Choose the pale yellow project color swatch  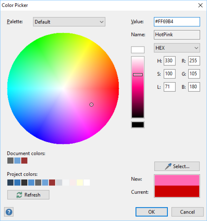tap(80, 182)
